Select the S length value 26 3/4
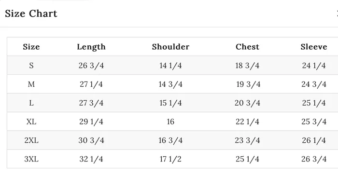Viewport: 338px width, 176px height. pyautogui.click(x=91, y=66)
